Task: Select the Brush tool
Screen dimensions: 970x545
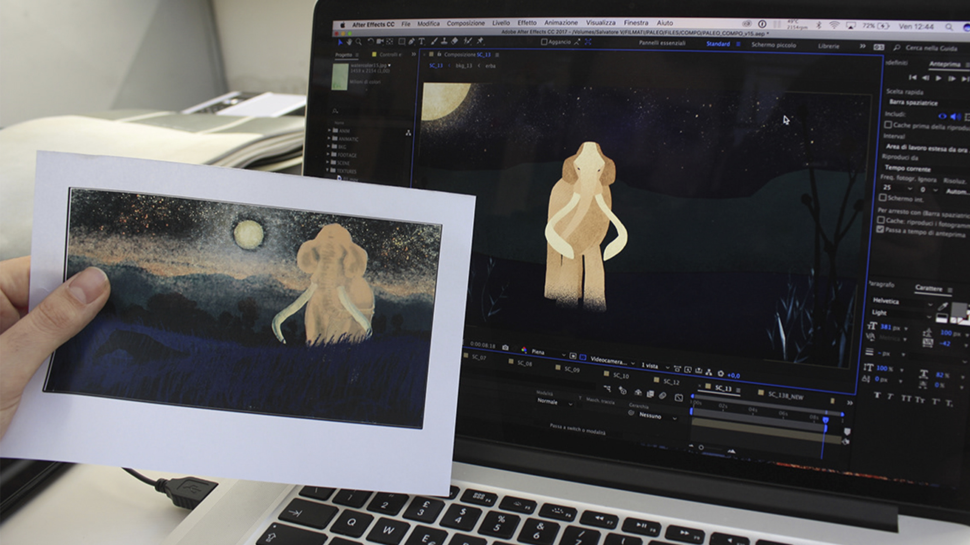Action: click(x=434, y=41)
